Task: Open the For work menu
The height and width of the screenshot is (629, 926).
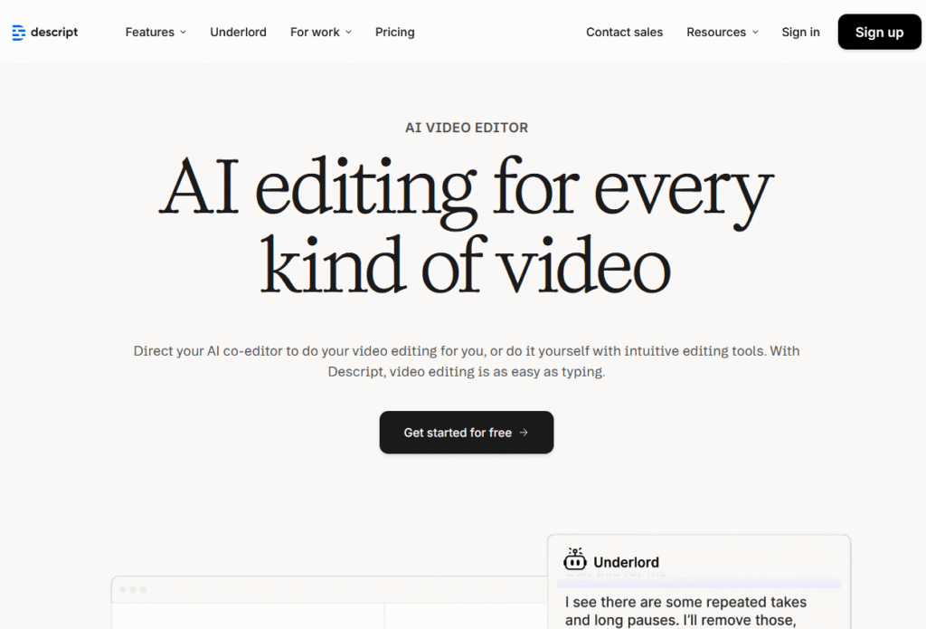Action: click(x=315, y=33)
